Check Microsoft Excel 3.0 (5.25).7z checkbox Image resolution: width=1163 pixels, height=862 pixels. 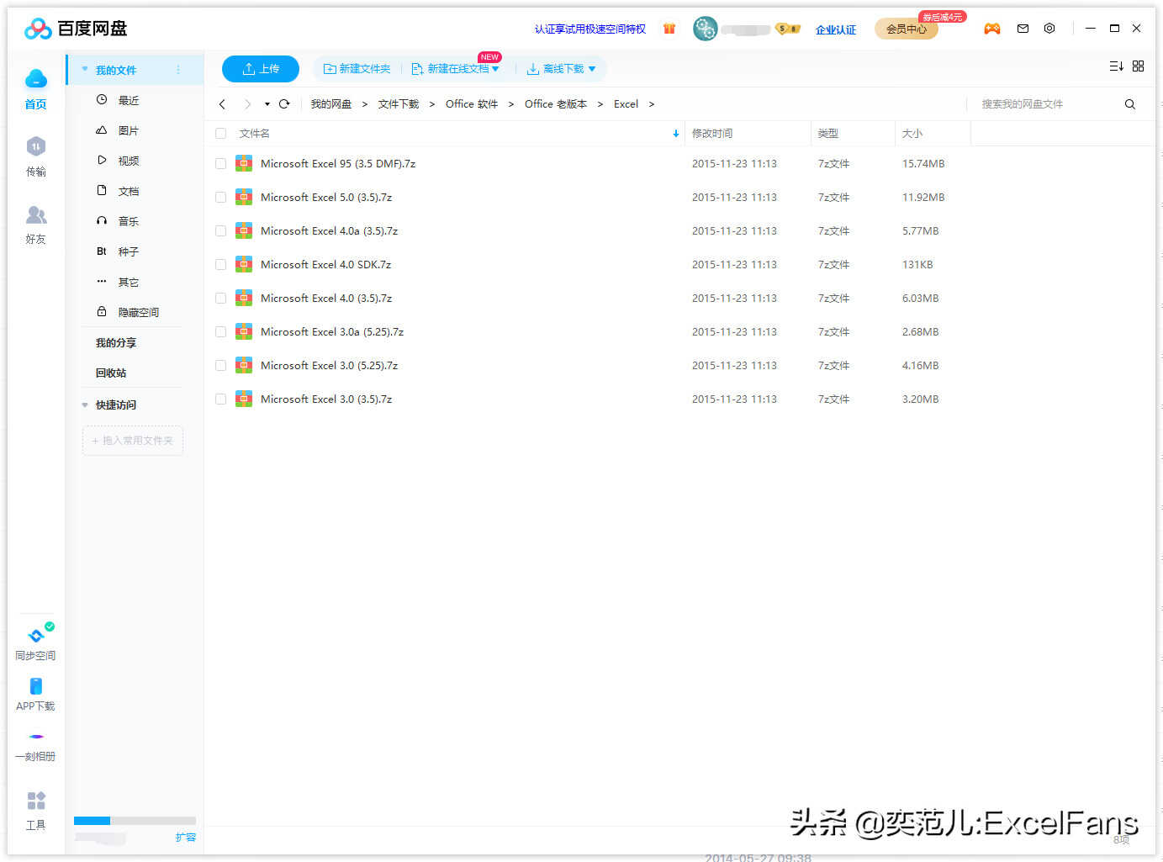220,366
